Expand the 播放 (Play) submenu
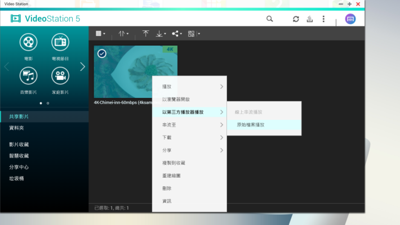 (x=189, y=87)
